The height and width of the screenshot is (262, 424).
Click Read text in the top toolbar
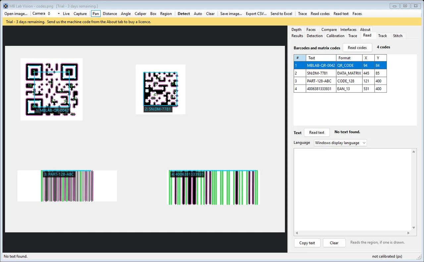tap(341, 14)
